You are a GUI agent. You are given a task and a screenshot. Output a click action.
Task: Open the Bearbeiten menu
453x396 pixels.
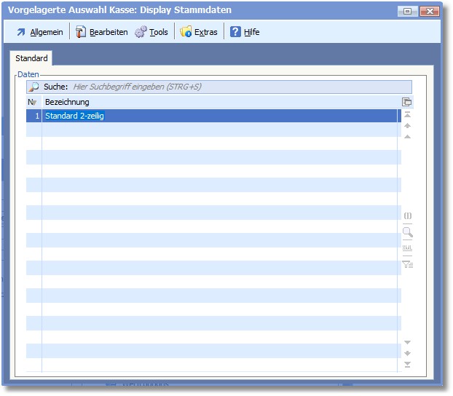point(101,32)
